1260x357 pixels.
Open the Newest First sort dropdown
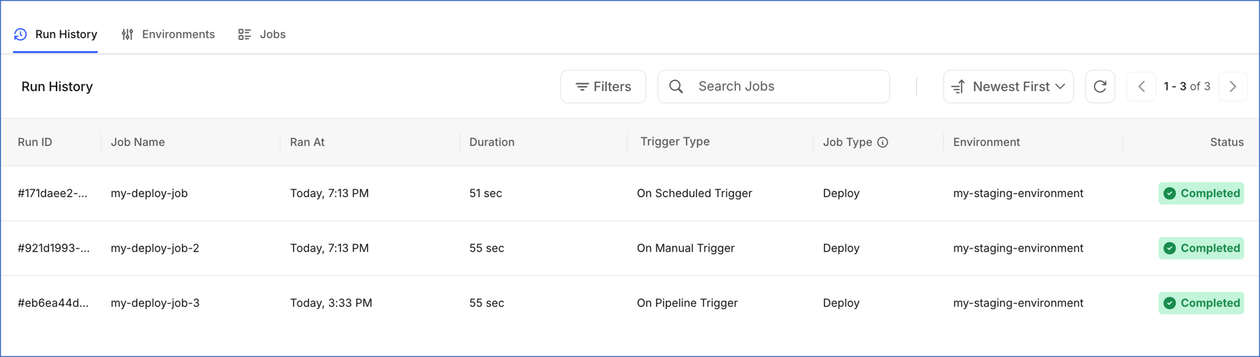[x=1008, y=86]
